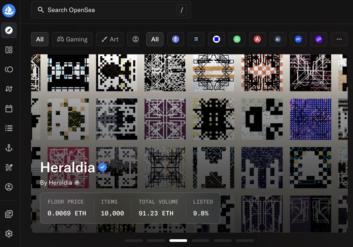Viewport: 353px width, 247px height.
Task: Select the partially hidden person-icon category tab
Action: click(134, 39)
